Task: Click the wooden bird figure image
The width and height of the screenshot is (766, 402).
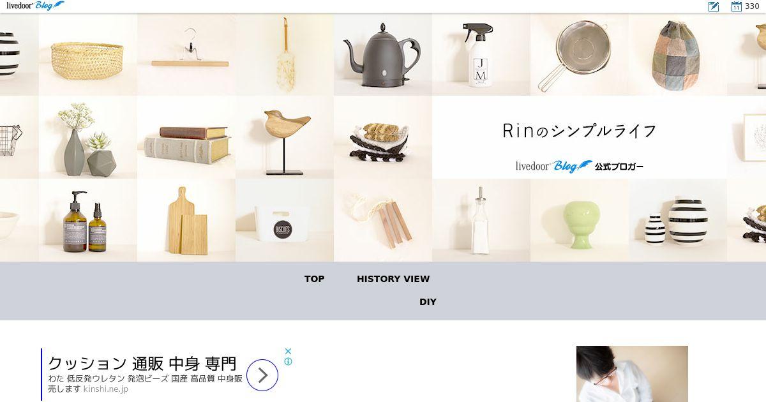Action: click(284, 137)
